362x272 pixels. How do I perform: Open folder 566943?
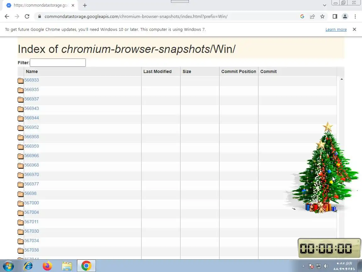(x=32, y=109)
